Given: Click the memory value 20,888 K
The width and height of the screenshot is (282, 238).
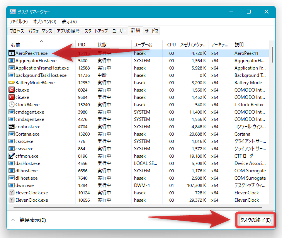Looking at the screenshot, I should [197, 134].
